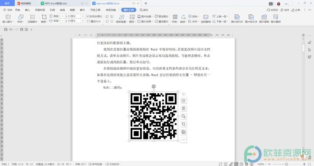
Task: Collapse the ribbon with the chevron arrow
Action: 309,10
